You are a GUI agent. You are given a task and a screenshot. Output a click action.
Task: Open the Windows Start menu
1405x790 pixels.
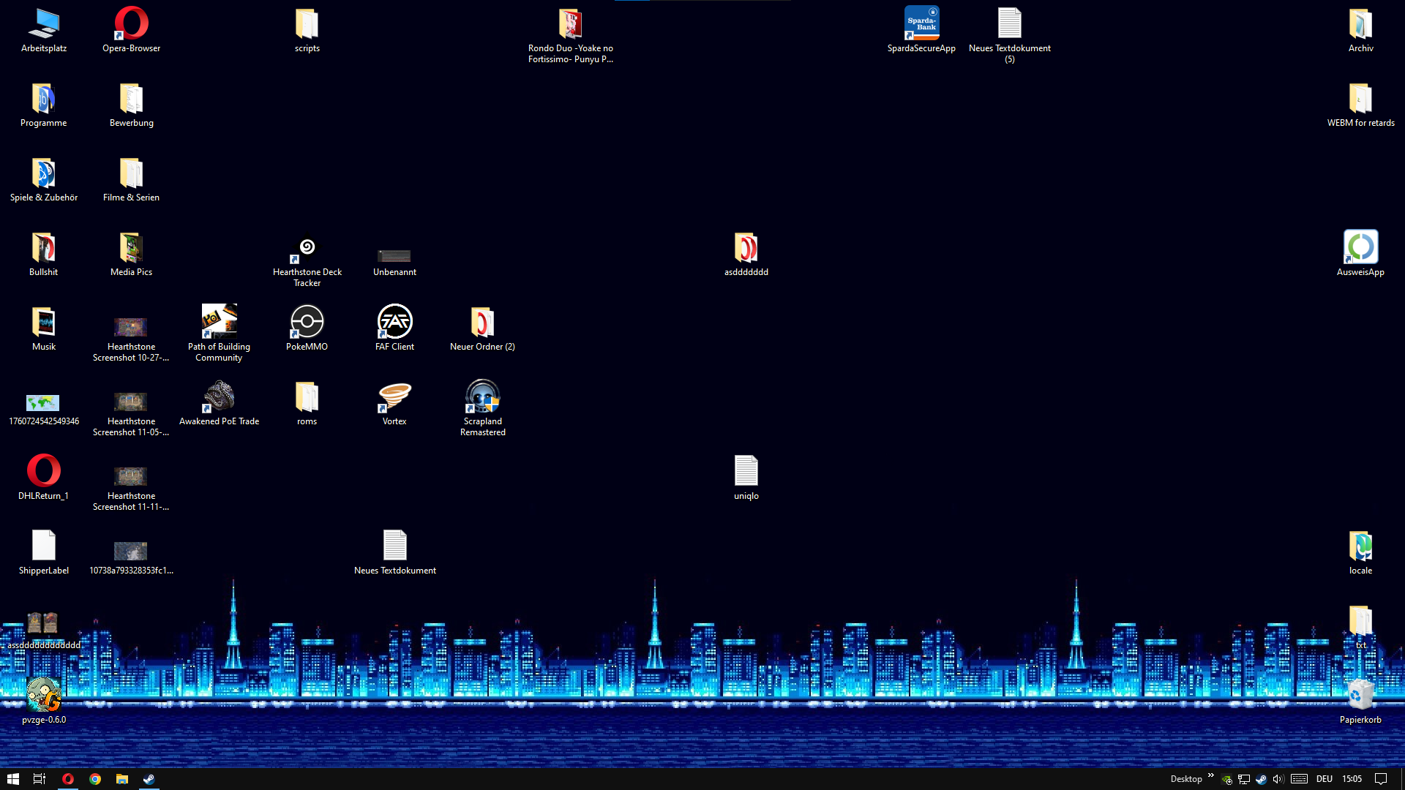click(12, 779)
